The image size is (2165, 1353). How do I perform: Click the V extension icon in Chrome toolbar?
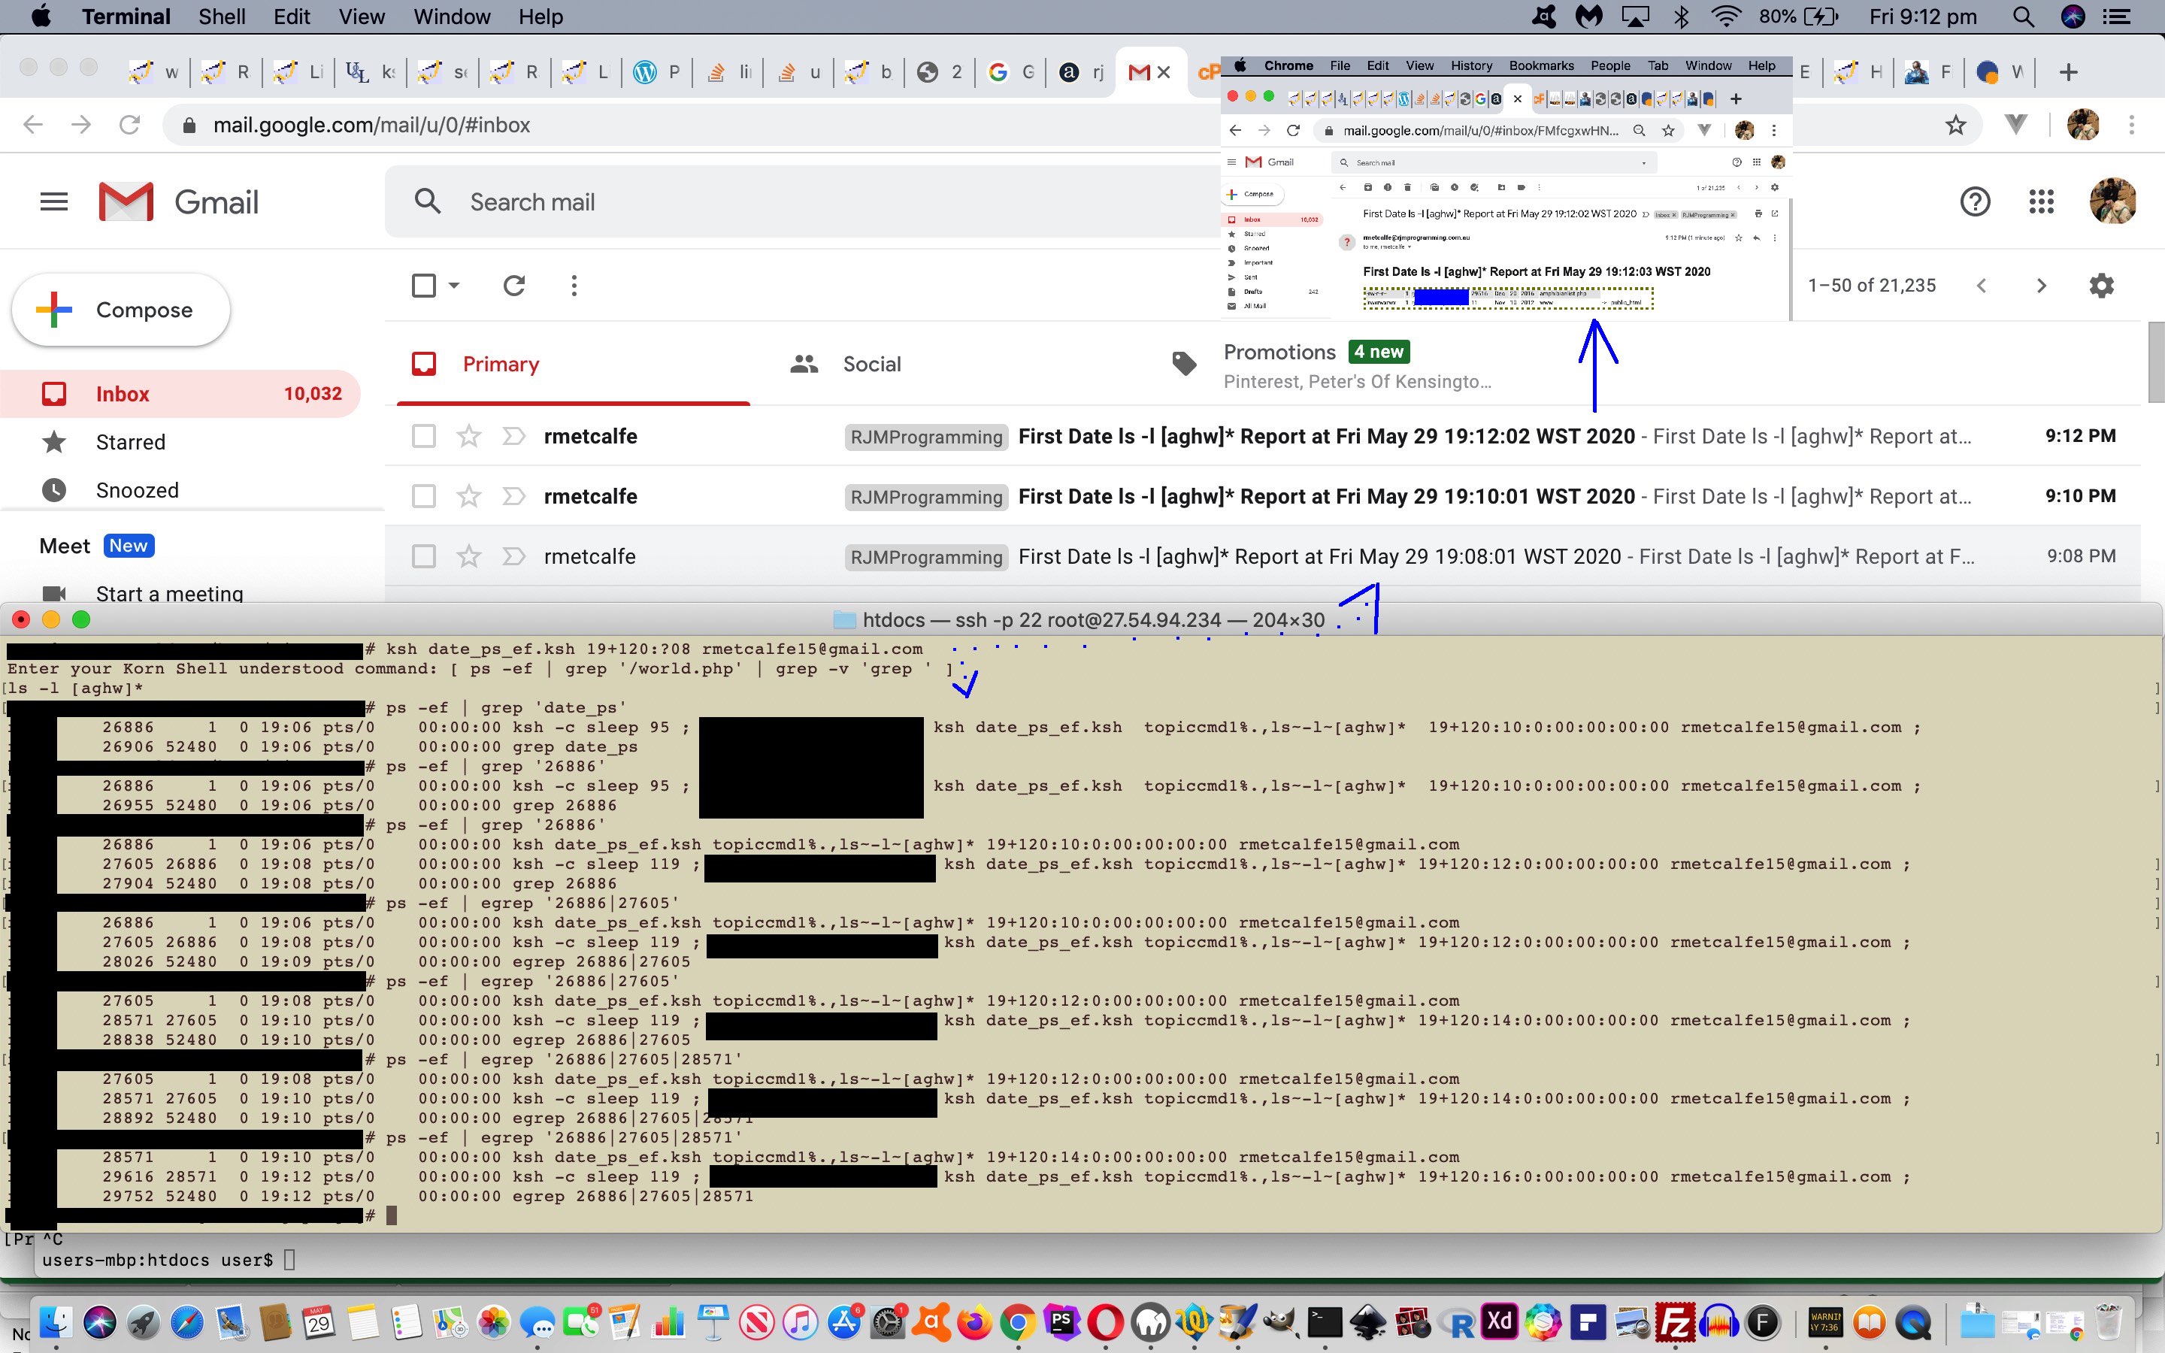2015,126
